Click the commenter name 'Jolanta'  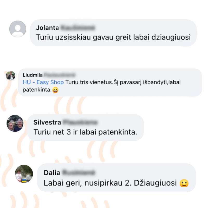[47, 28]
